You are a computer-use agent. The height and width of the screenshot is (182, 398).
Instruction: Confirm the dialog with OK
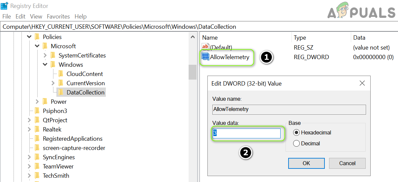tap(306, 163)
